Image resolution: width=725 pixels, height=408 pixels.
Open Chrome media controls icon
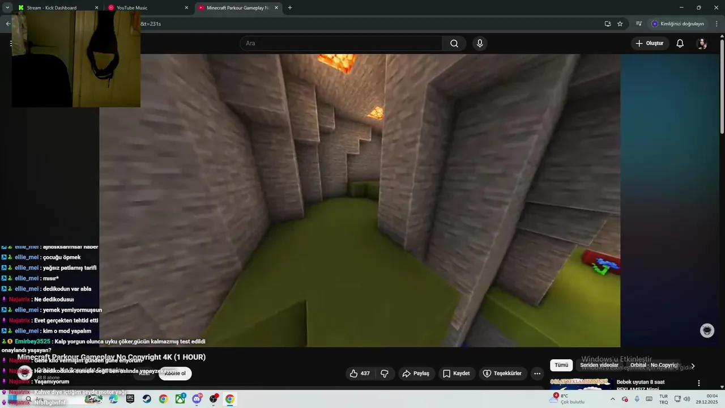(639, 24)
